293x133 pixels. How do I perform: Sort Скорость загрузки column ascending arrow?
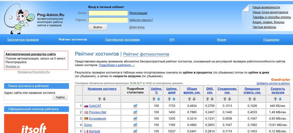coord(276,99)
